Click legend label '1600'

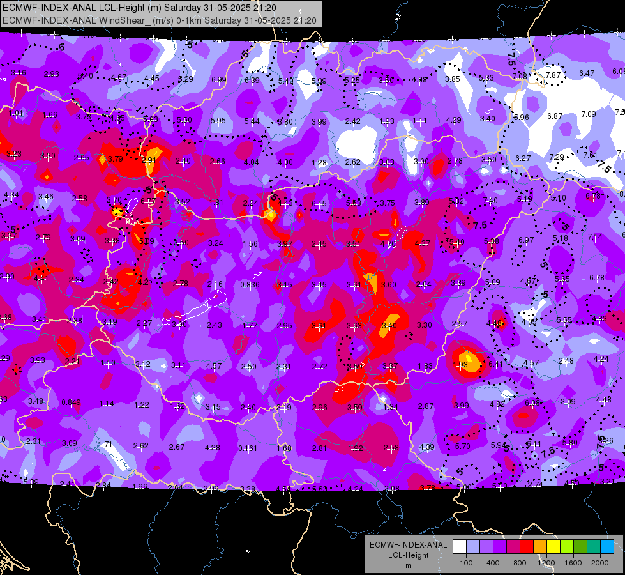[573, 563]
